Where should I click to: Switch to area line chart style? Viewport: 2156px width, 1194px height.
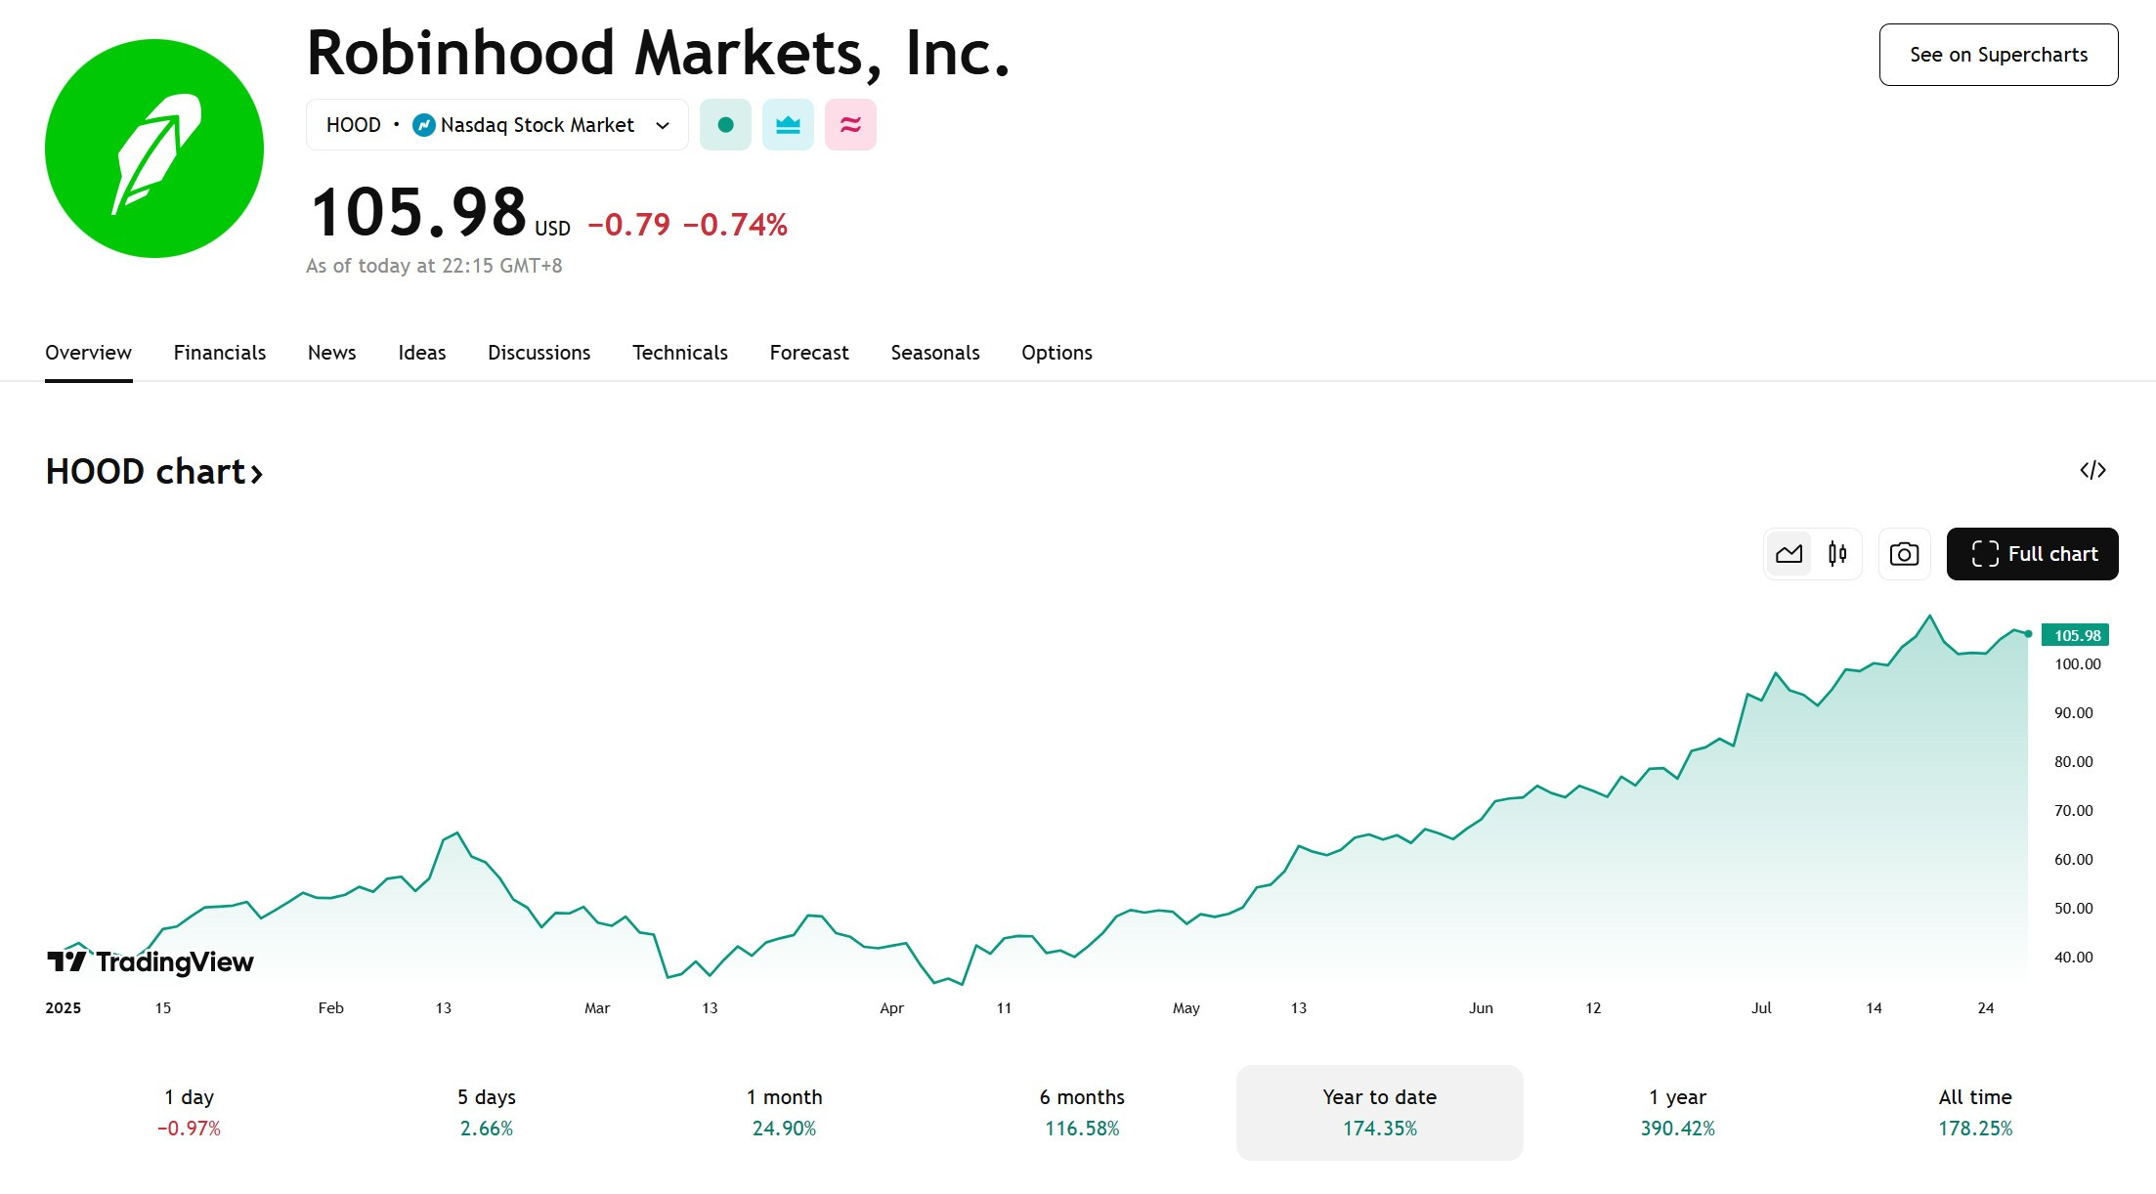[1789, 554]
